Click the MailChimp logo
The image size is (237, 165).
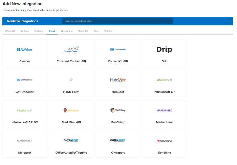(x=118, y=110)
